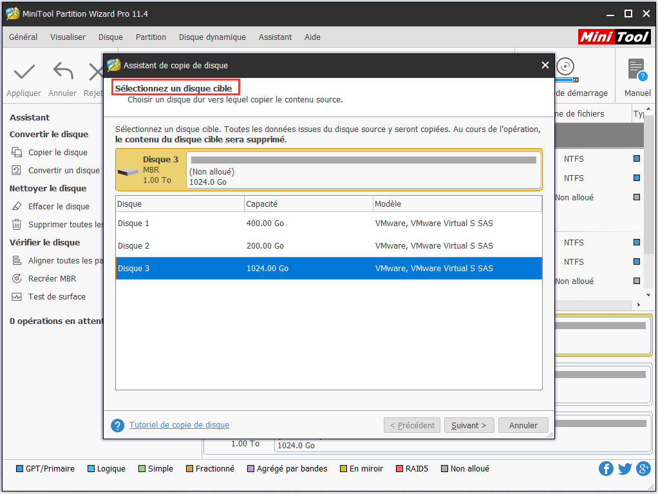Click the Annuler button in dialog
Viewport: 658px width, 494px height.
[x=523, y=426]
